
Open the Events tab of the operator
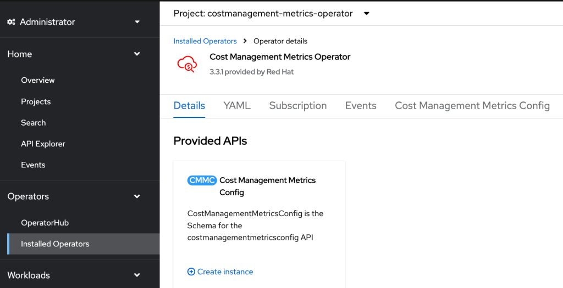pyautogui.click(x=361, y=106)
